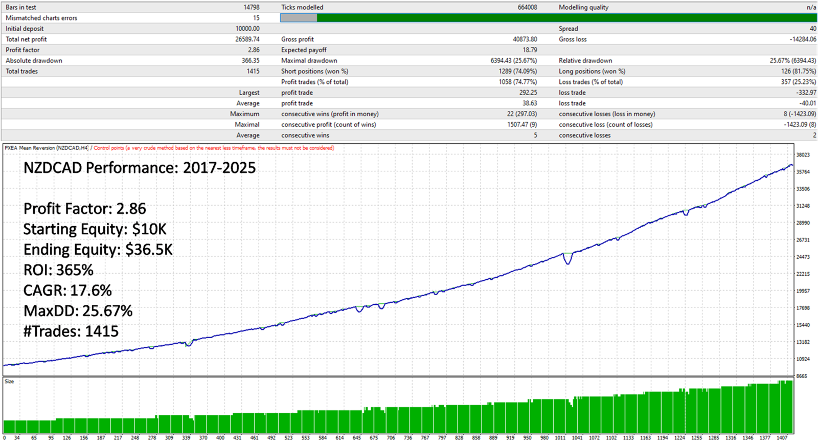The image size is (818, 443).
Task: Click chart title "FXEA Mean Reversion (NZDCAD,H4)"
Action: (47, 148)
